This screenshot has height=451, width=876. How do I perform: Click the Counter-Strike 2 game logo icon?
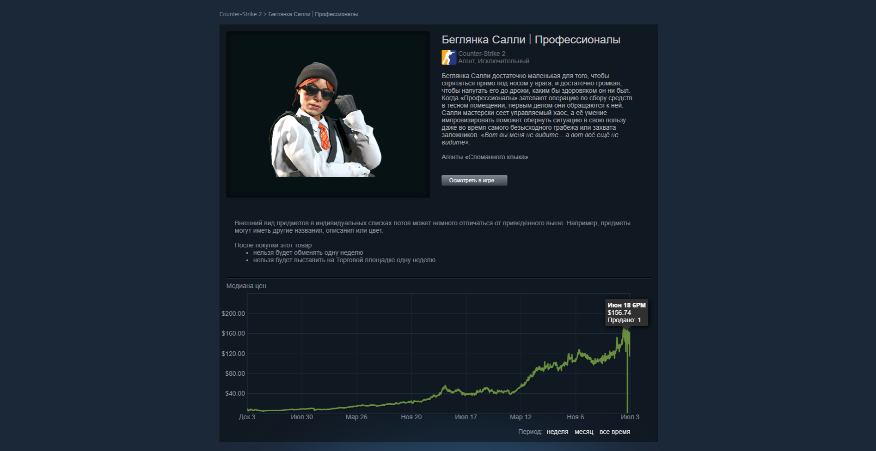coord(449,57)
